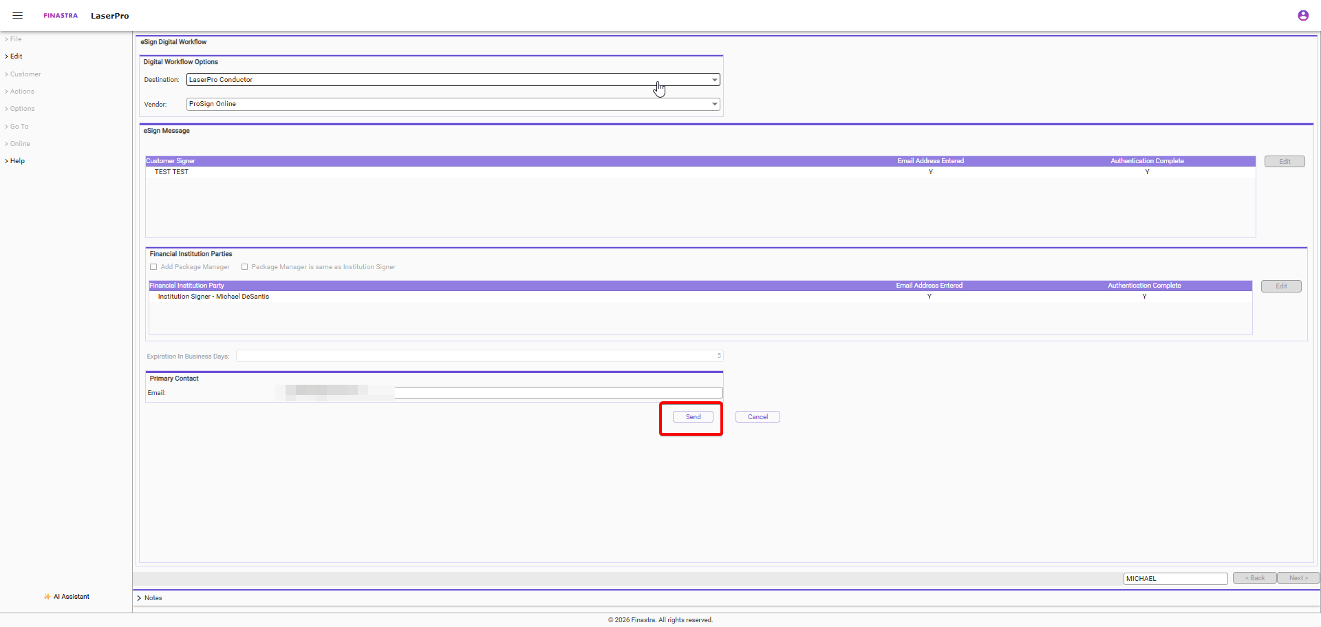Screen dimensions: 1321x627
Task: Open the Vendor dropdown
Action: [453, 104]
